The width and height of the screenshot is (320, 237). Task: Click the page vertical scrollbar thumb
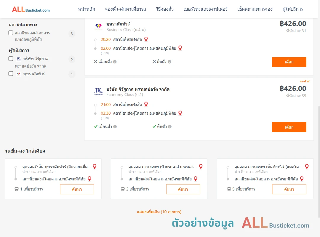tap(319, 161)
